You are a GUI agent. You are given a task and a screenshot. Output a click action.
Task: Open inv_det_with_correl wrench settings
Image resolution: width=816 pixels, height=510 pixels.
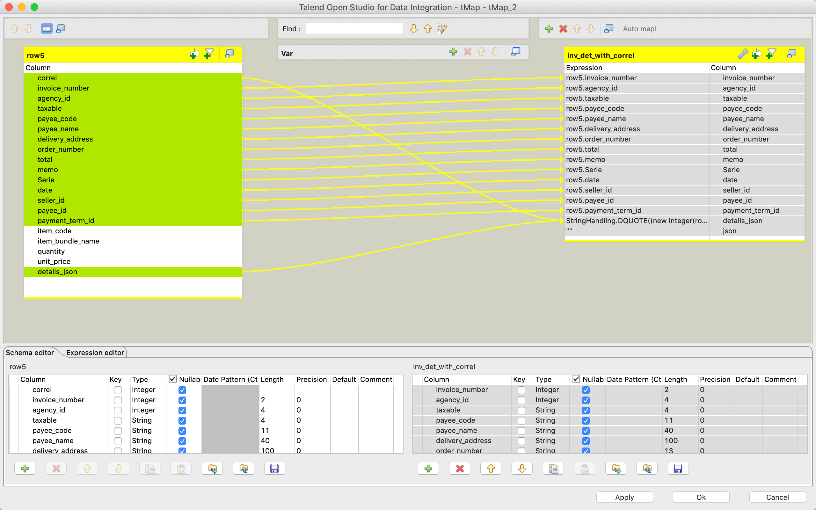tap(742, 54)
